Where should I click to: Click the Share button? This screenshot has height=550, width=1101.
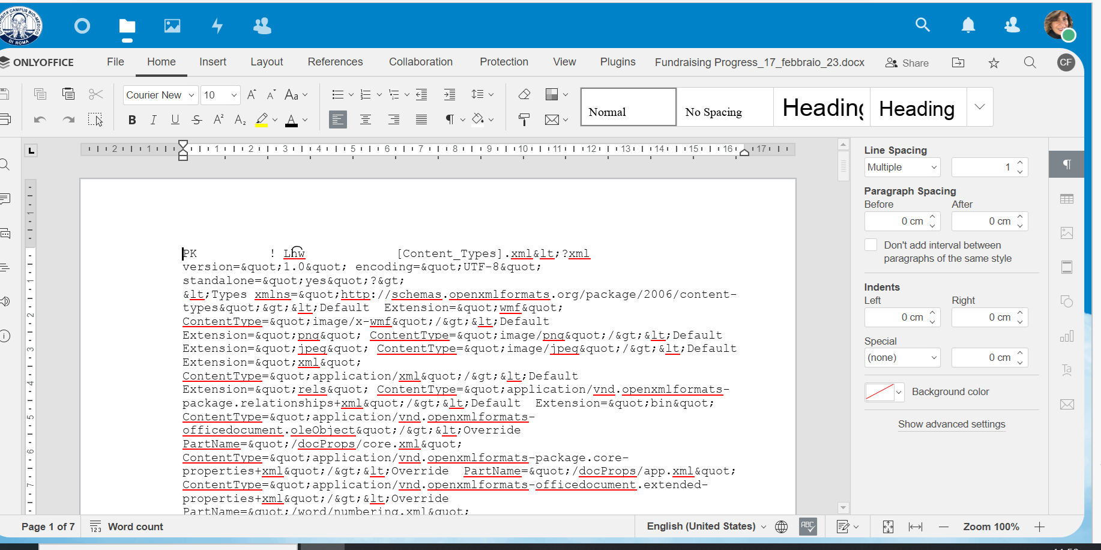pyautogui.click(x=907, y=62)
